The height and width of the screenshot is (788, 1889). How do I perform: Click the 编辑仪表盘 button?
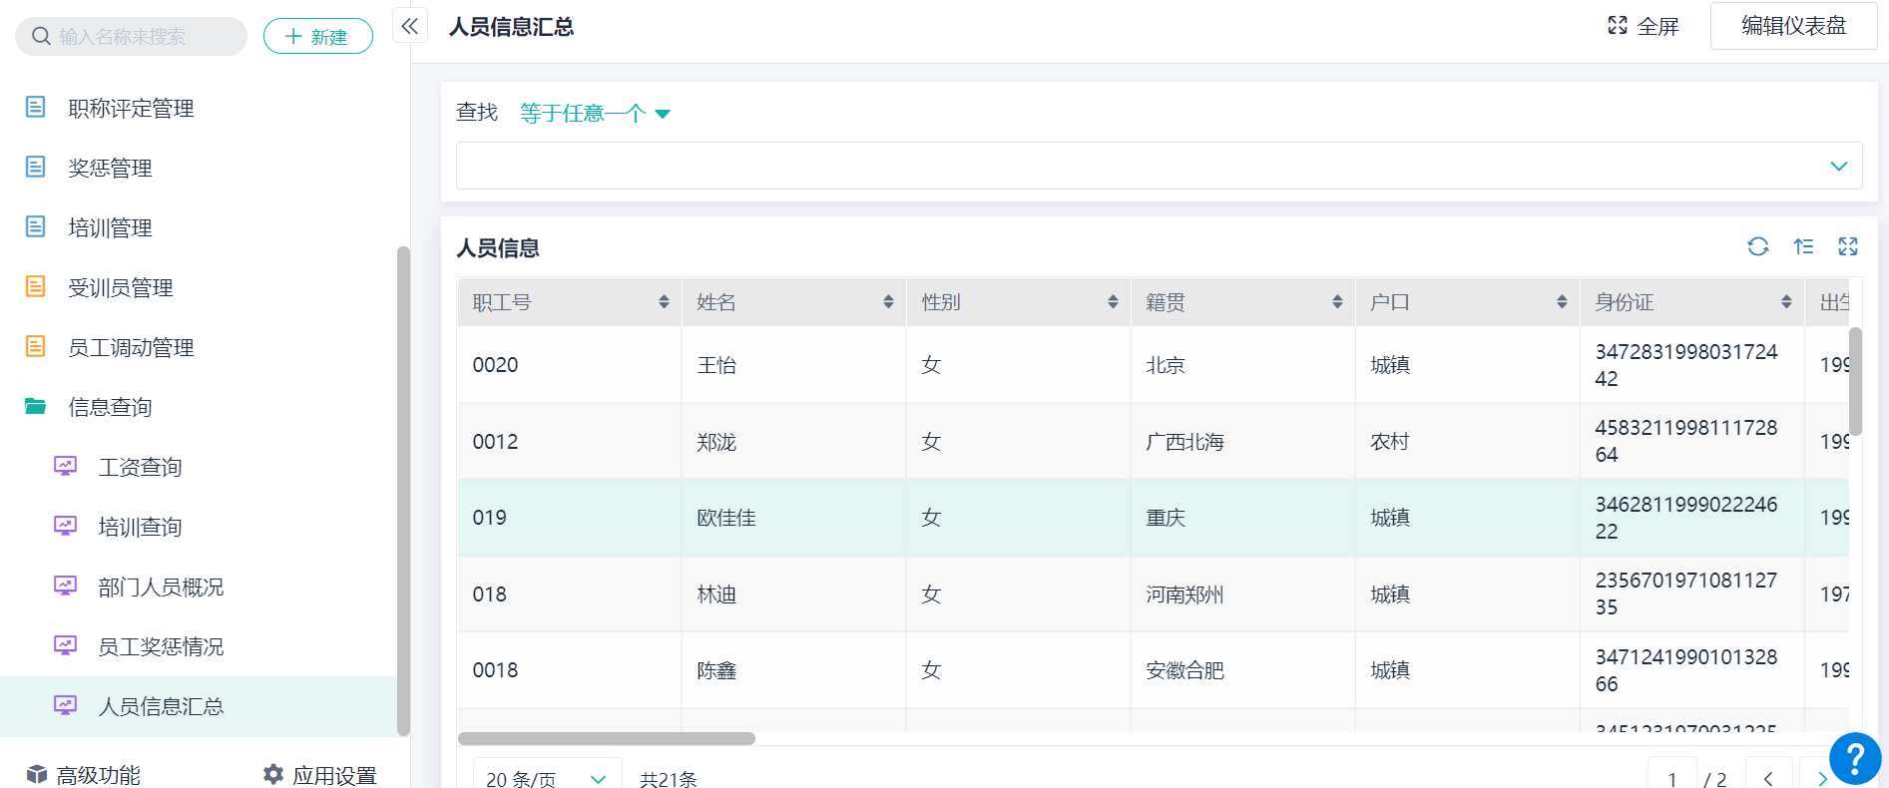[x=1793, y=26]
